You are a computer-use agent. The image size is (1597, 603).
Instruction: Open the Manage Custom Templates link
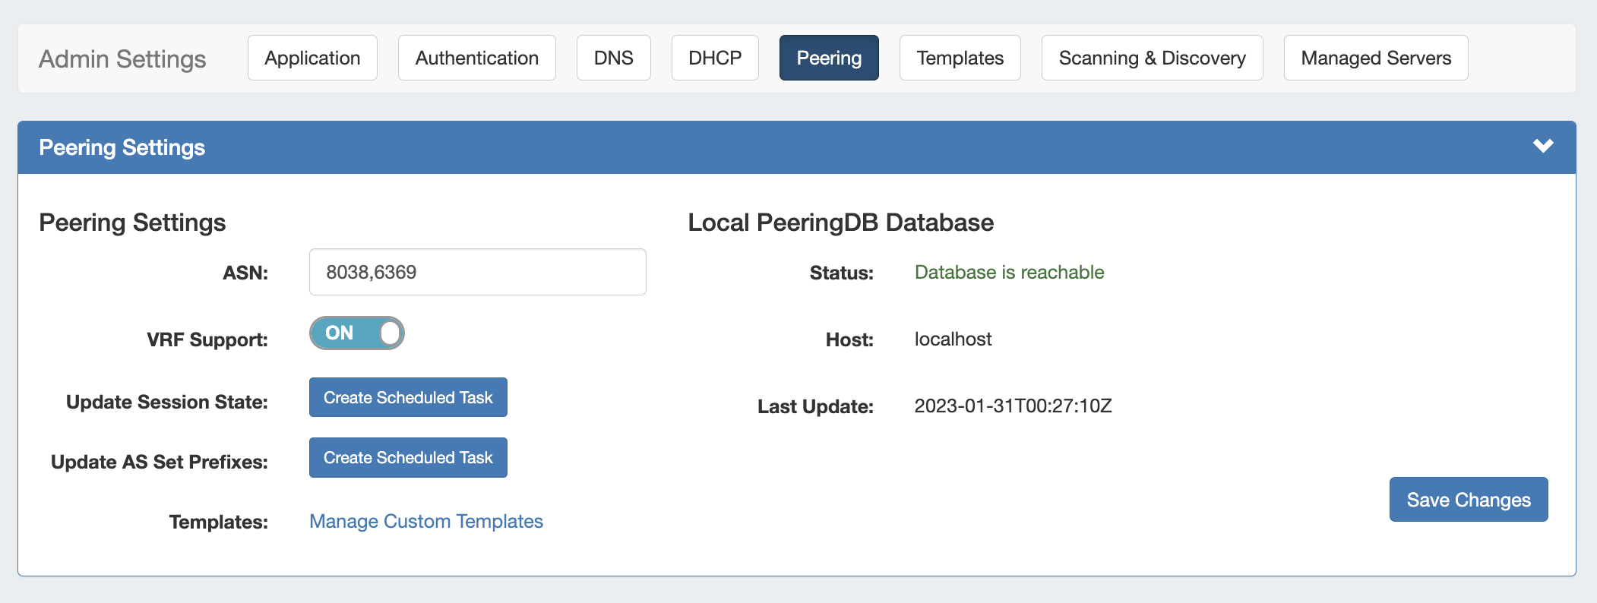[425, 521]
